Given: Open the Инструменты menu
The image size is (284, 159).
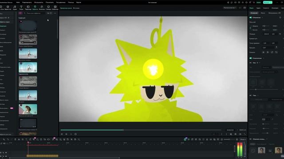Looking at the screenshot, I should [x=39, y=3].
